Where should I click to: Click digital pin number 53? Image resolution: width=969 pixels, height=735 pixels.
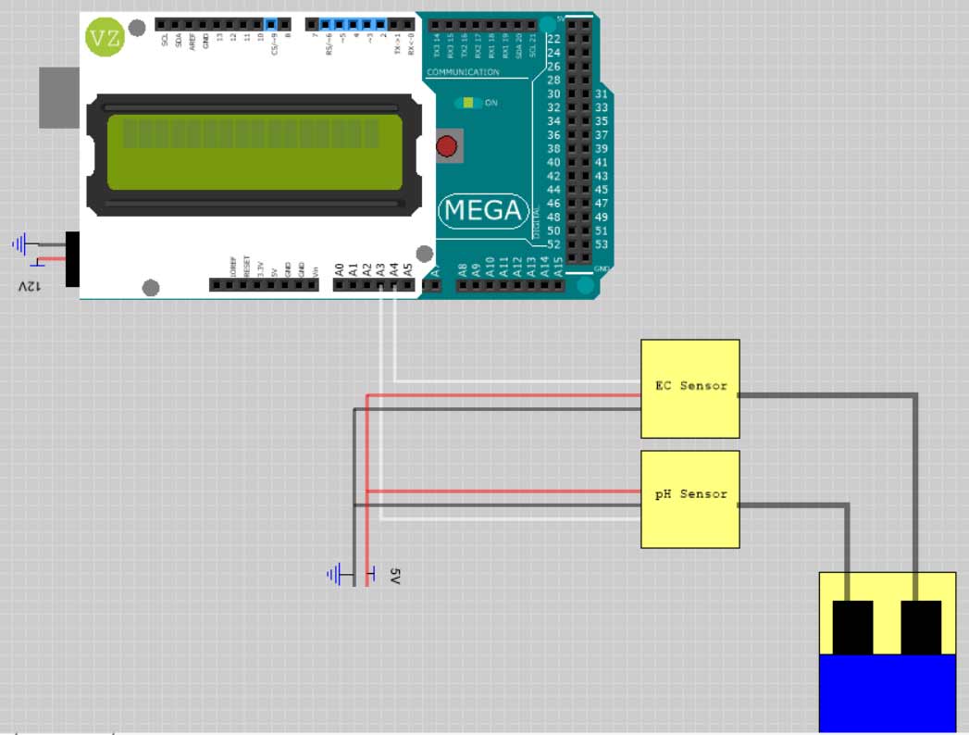point(601,244)
